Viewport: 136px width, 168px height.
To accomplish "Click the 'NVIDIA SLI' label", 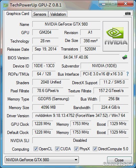I will (x=20, y=141).
